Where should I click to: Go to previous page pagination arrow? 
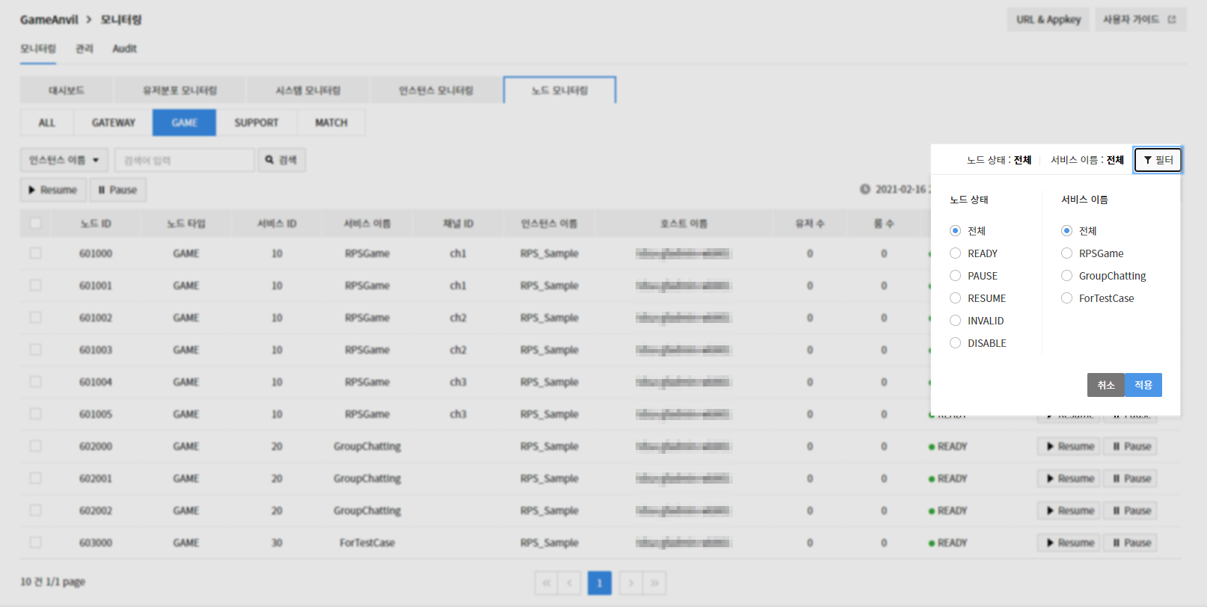[569, 583]
